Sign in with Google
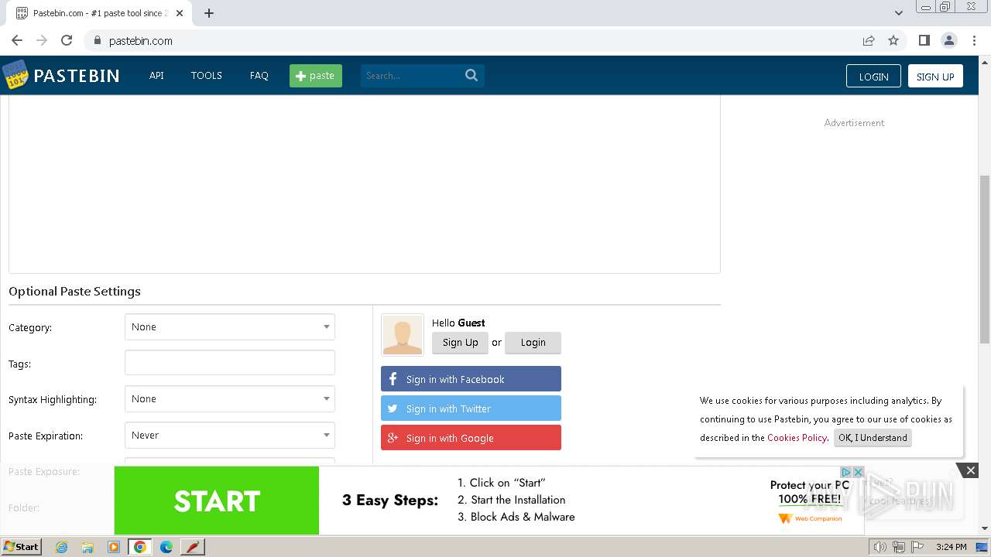The width and height of the screenshot is (991, 557). pyautogui.click(x=471, y=438)
